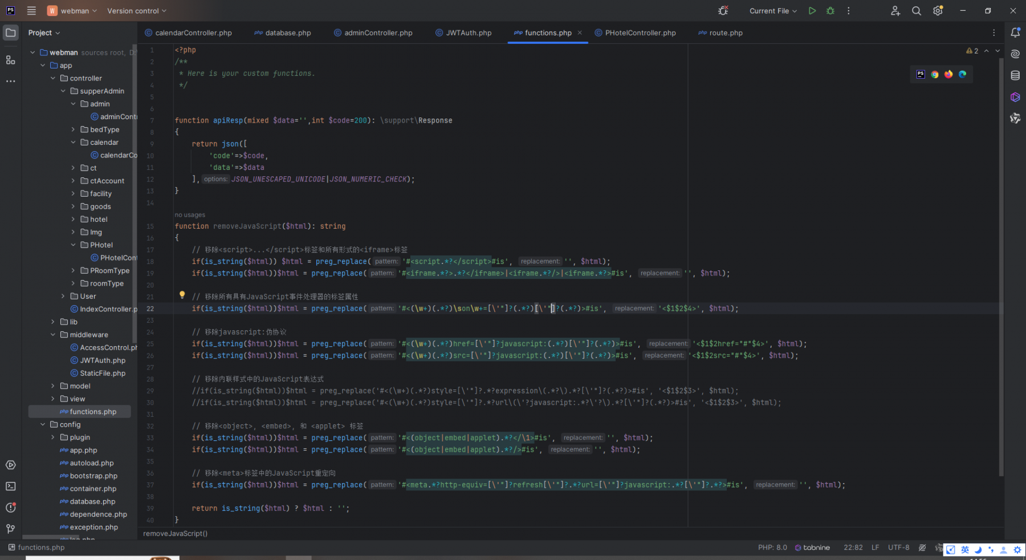The image size is (1026, 560).
Task: Open Search Everywhere magnifier icon
Action: click(917, 11)
